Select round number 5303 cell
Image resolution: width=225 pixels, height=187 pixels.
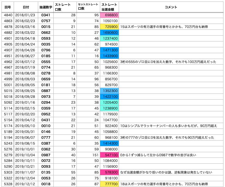(8, 172)
